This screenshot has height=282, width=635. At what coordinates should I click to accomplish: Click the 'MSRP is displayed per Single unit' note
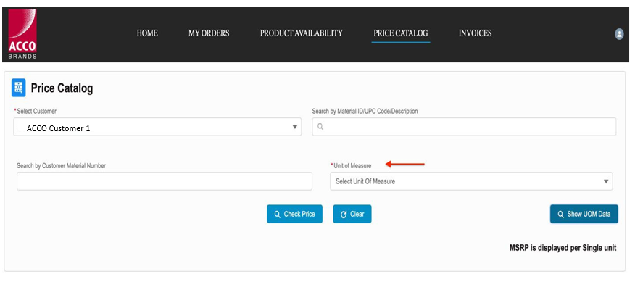[x=563, y=247]
